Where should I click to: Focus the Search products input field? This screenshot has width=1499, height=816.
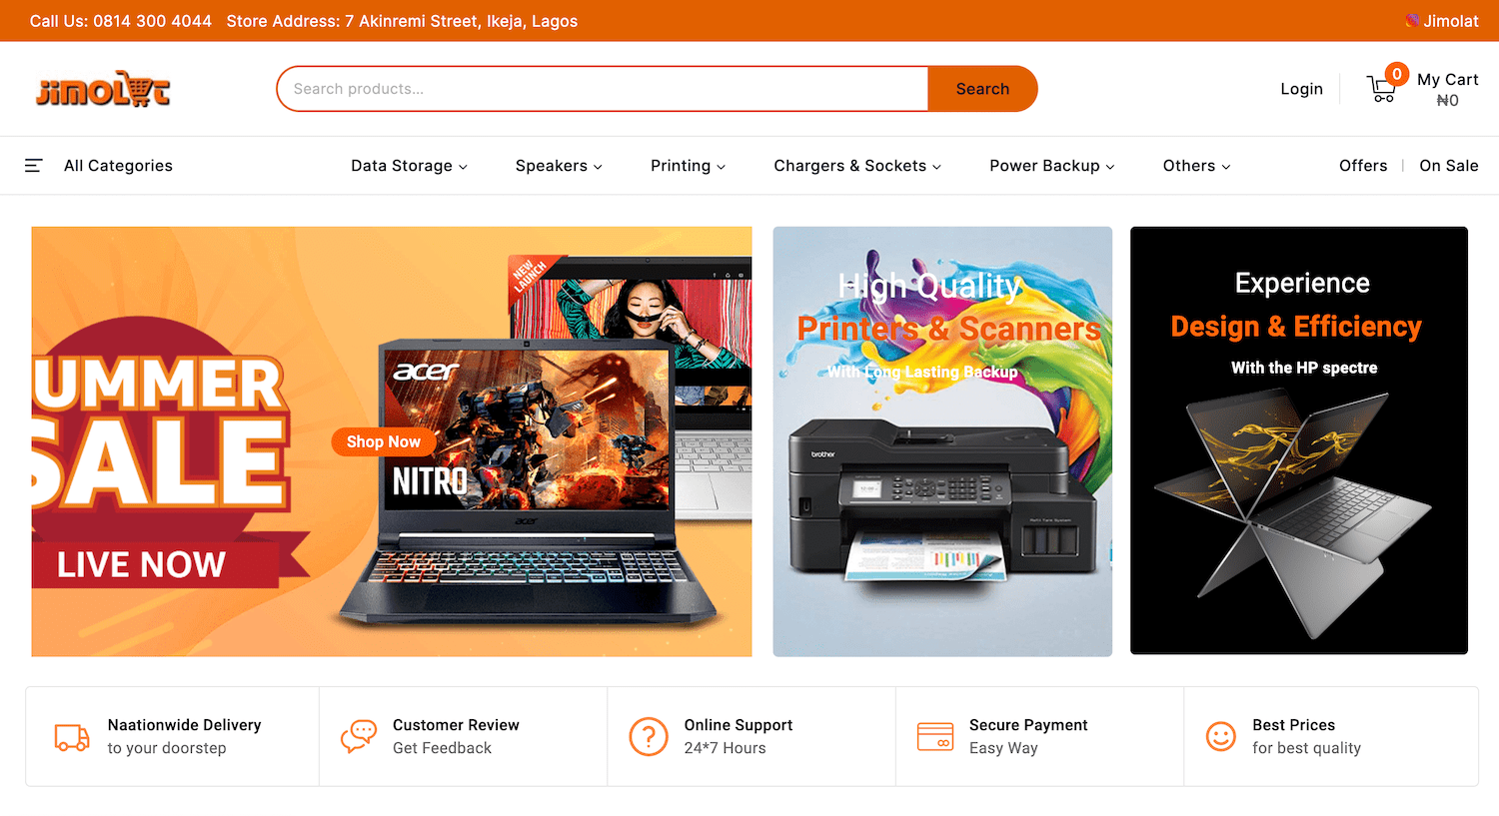coord(603,89)
